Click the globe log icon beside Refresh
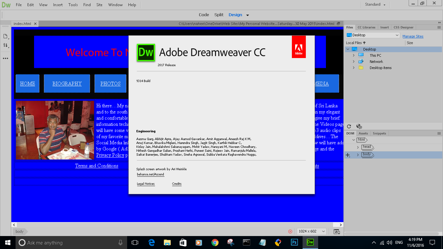This screenshot has width=443, height=249. pyautogui.click(x=359, y=126)
